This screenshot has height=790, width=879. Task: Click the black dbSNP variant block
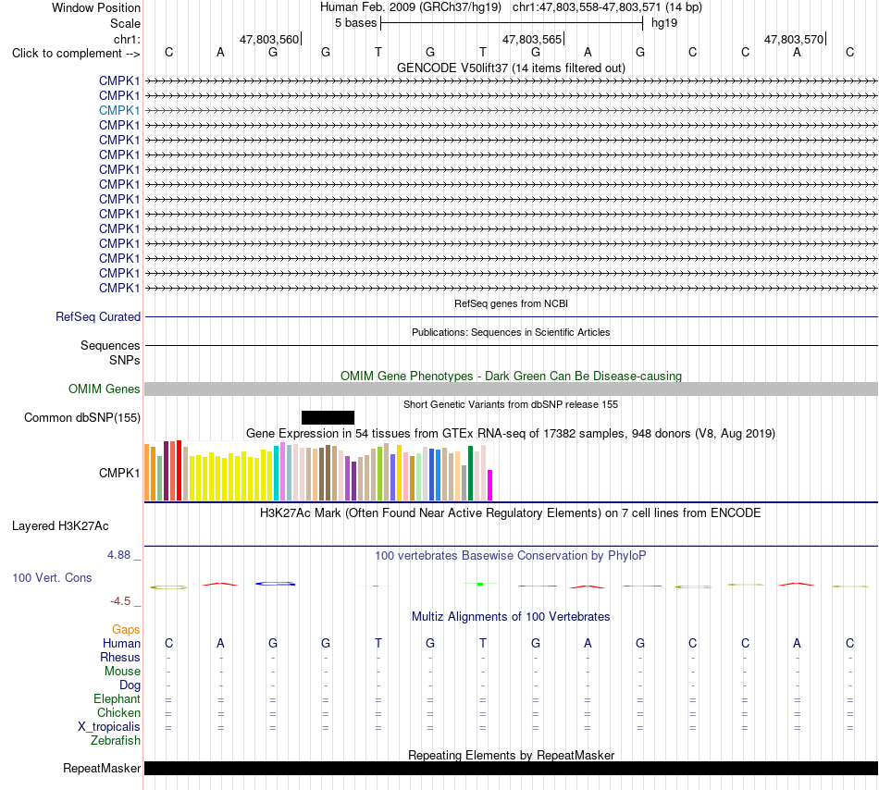coord(328,417)
